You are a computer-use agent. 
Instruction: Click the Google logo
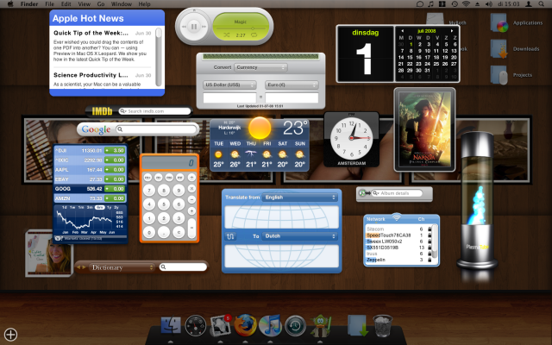coord(96,129)
